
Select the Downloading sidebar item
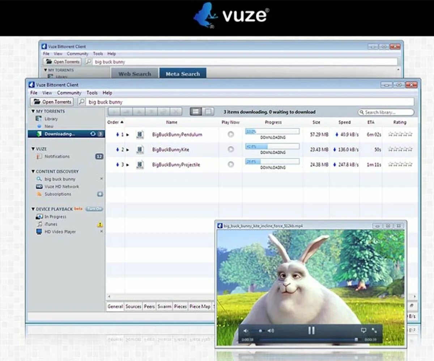coord(66,134)
